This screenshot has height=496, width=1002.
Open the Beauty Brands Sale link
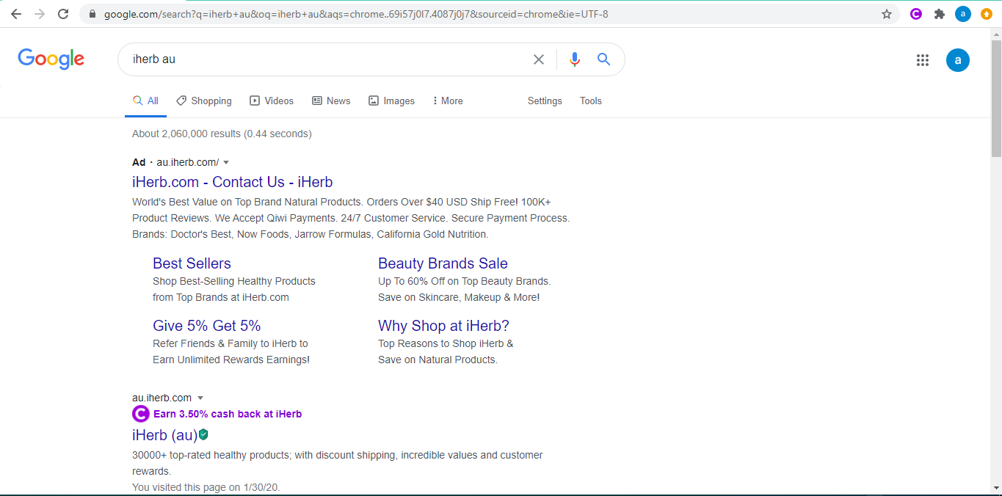443,263
